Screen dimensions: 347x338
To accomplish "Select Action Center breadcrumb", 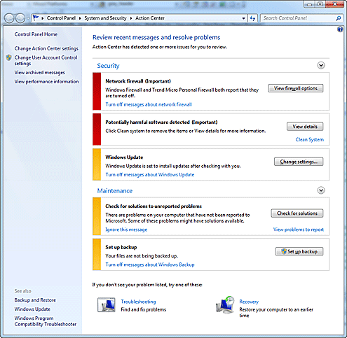I will [x=150, y=18].
